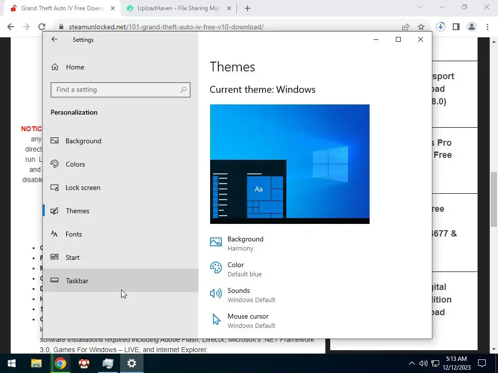Open the notification action center
The height and width of the screenshot is (373, 498).
[x=482, y=363]
